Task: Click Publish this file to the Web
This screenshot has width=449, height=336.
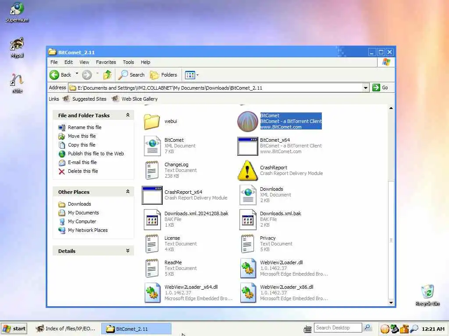Action: coord(91,154)
